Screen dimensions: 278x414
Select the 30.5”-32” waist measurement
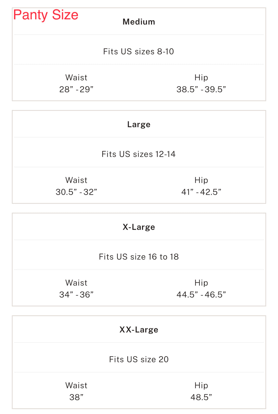[x=76, y=192]
